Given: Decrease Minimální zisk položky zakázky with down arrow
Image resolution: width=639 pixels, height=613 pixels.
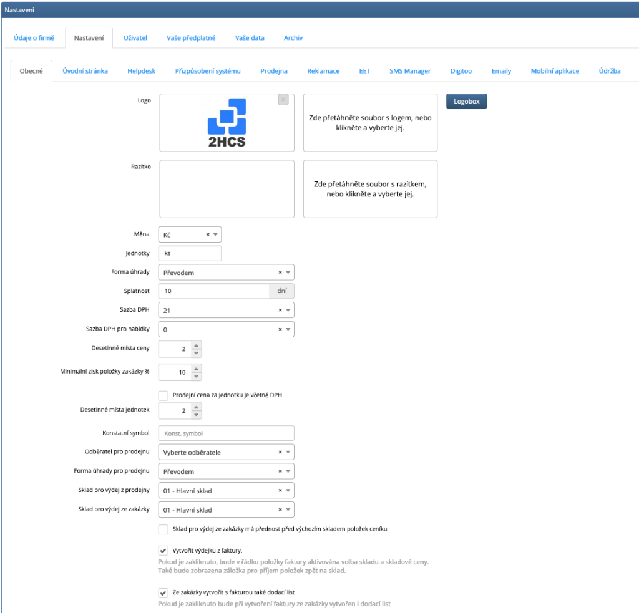Looking at the screenshot, I should point(197,376).
